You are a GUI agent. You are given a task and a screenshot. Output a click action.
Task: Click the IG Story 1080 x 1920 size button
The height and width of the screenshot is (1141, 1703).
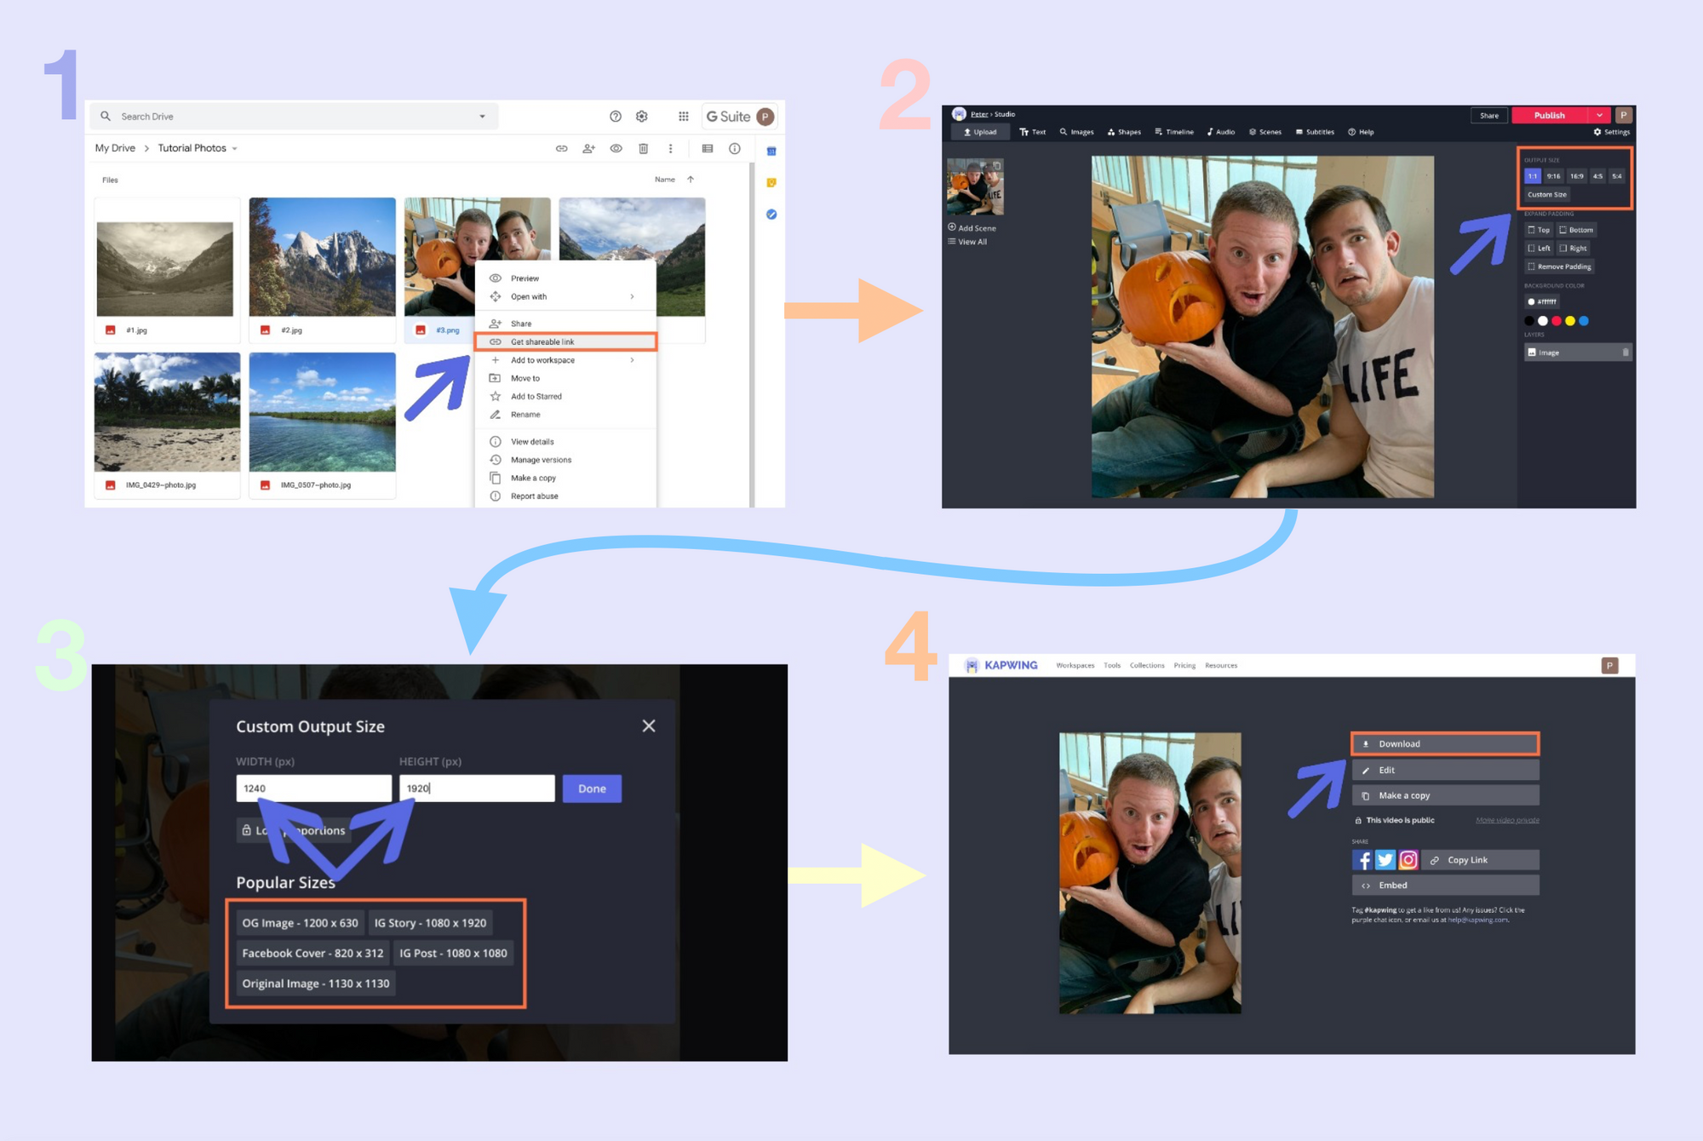(431, 922)
